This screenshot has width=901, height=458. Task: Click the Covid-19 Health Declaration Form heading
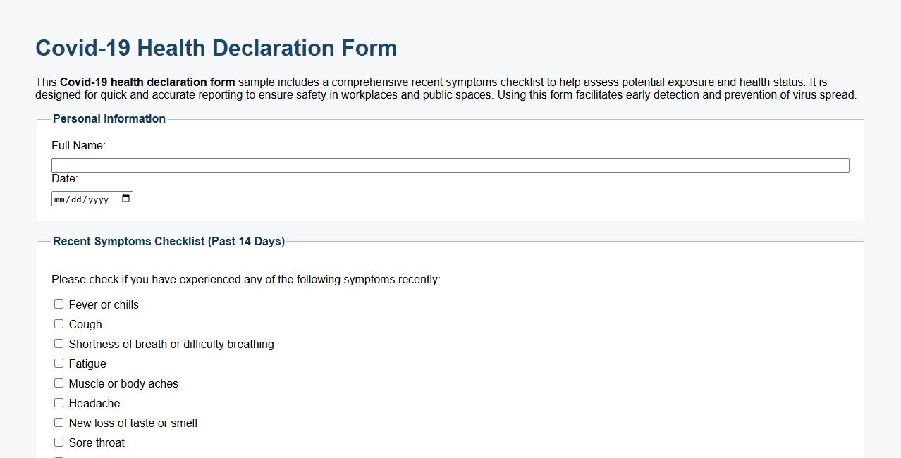pos(216,48)
